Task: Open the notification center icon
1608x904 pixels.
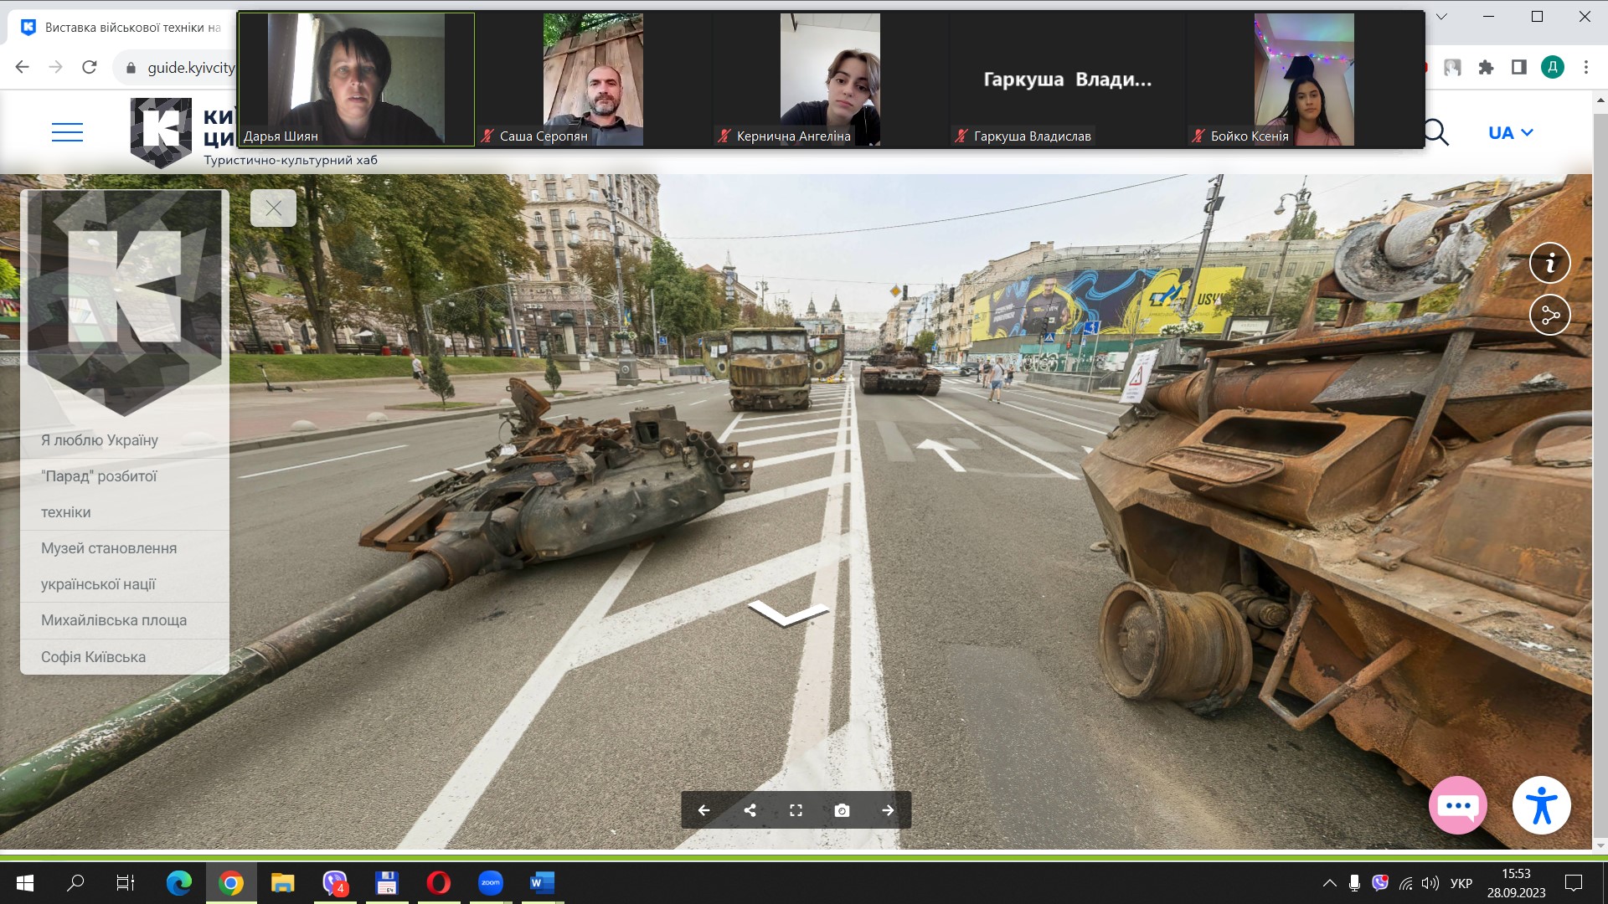Action: 1574,883
